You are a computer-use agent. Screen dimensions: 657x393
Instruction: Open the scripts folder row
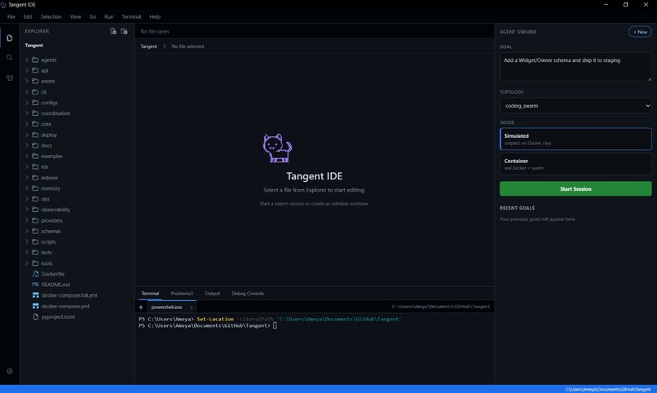pyautogui.click(x=77, y=241)
